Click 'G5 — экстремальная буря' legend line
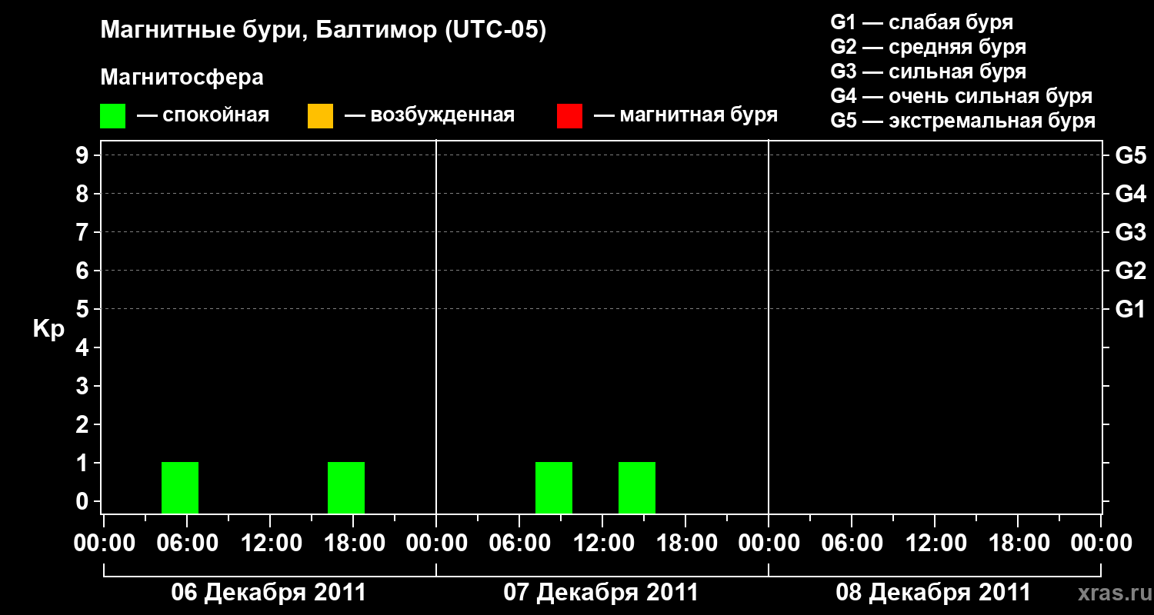Viewport: 1154px width, 615px height. point(963,121)
